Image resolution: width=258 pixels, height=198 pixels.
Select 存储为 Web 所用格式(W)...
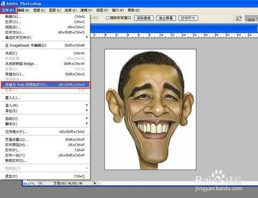[46, 85]
